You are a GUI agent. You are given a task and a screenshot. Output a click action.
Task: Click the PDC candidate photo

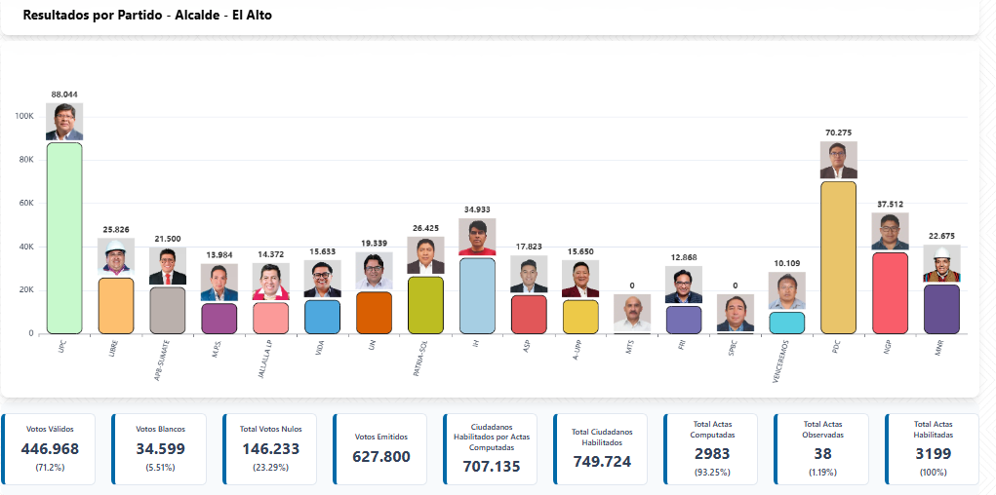838,161
